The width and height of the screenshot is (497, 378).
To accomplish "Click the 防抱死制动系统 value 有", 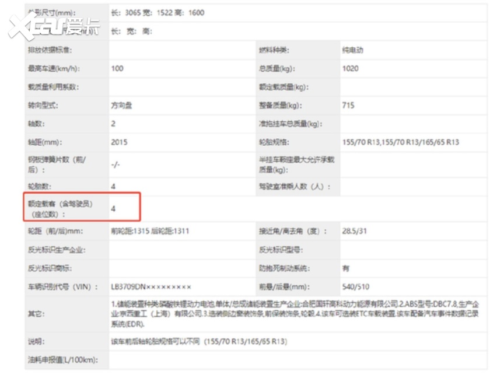I will tap(346, 268).
